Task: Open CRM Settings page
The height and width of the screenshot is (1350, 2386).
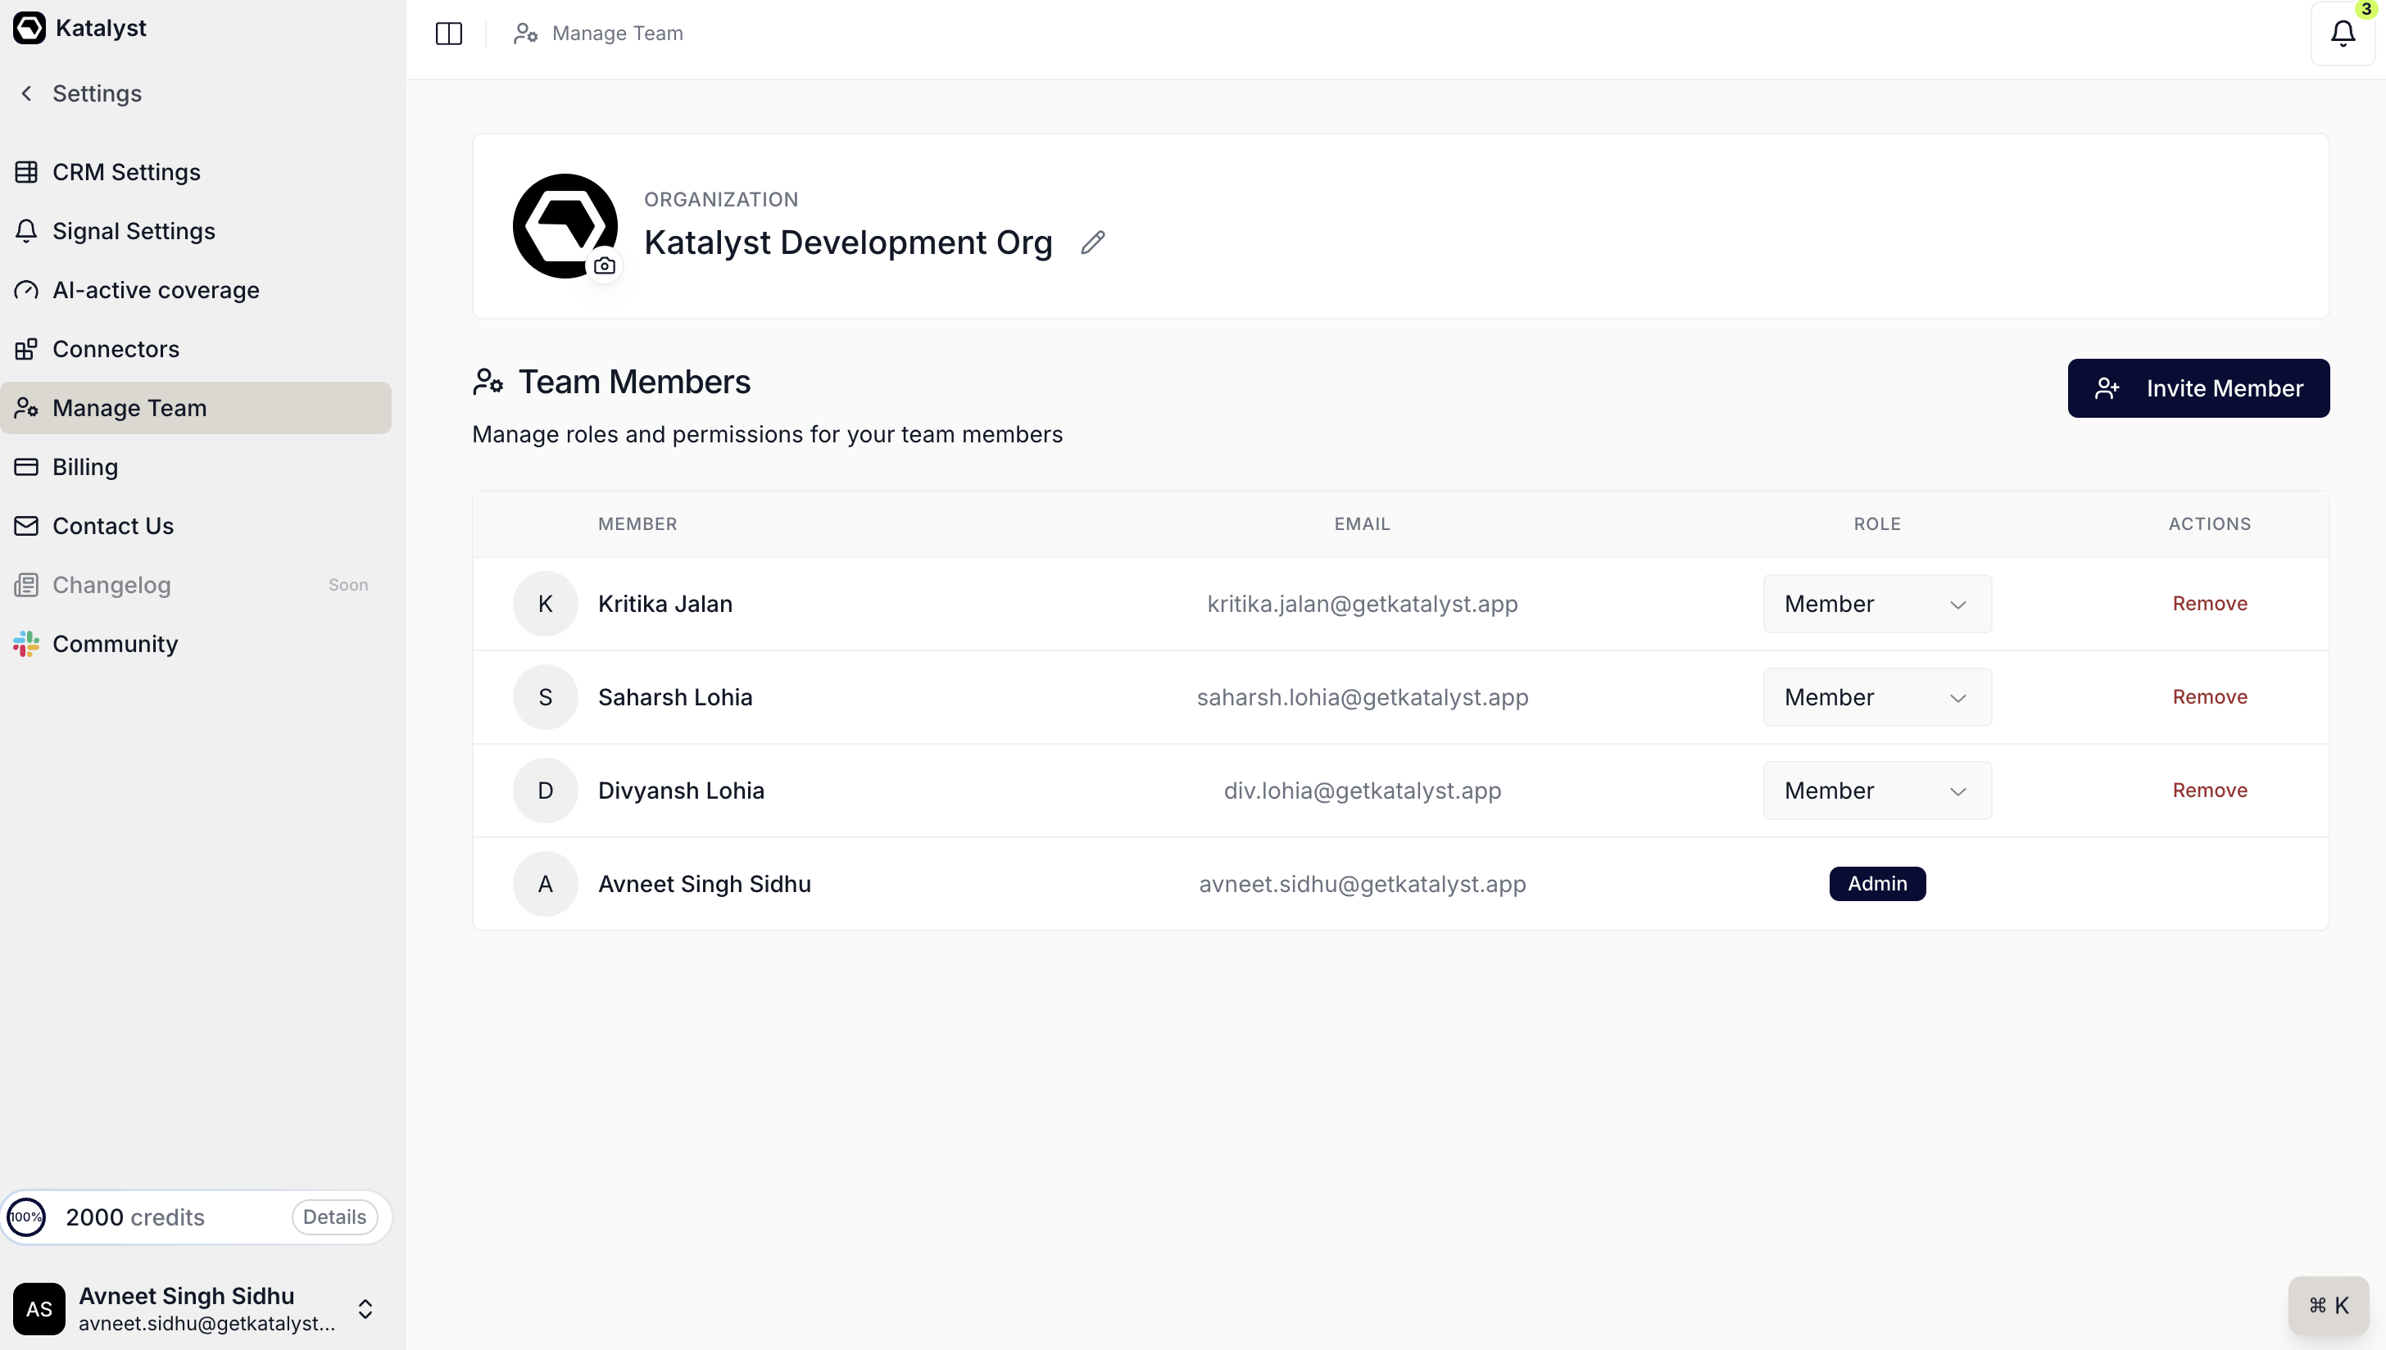Action: [196, 173]
